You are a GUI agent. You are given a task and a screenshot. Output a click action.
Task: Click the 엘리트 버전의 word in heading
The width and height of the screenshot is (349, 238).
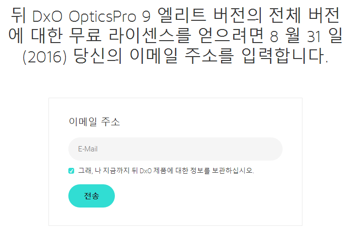210,15
